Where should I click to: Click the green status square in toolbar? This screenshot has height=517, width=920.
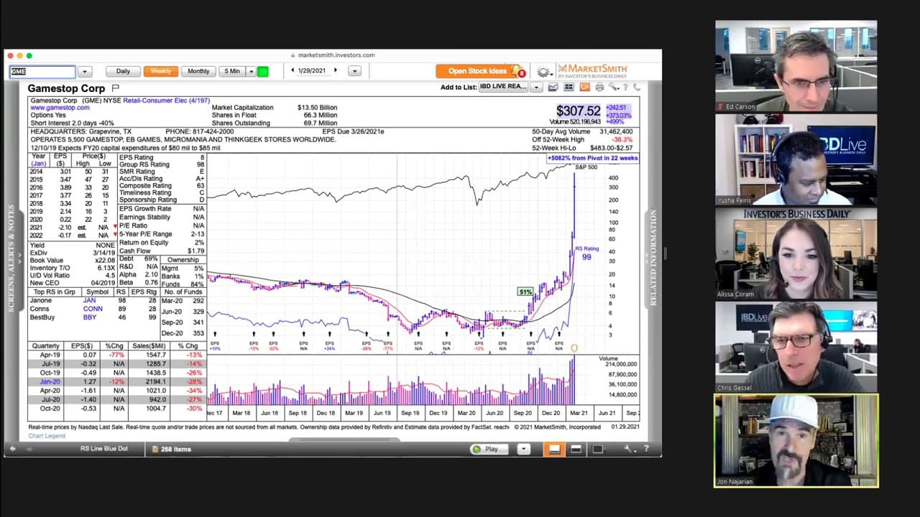coord(263,71)
